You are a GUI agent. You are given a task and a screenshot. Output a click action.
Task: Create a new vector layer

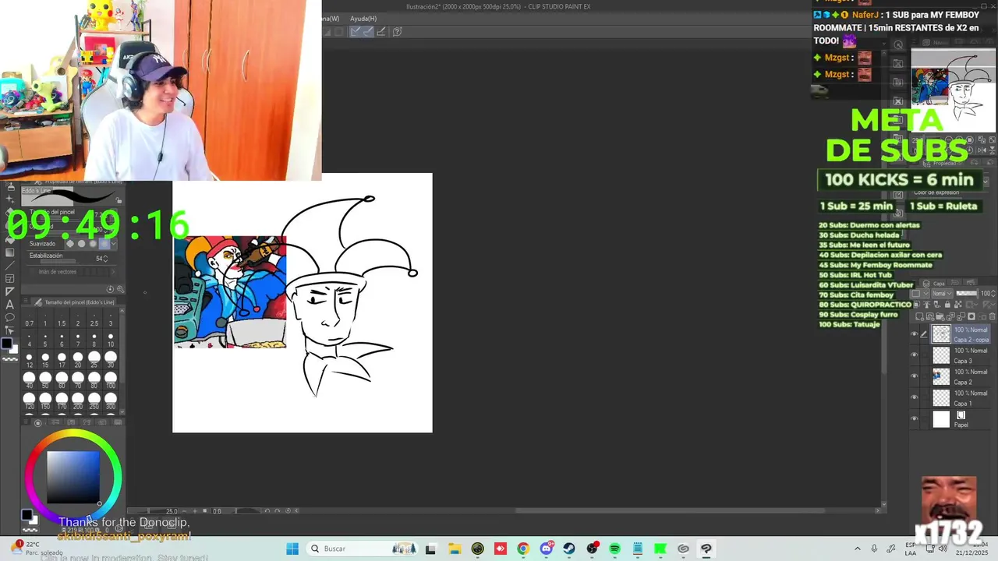(930, 316)
